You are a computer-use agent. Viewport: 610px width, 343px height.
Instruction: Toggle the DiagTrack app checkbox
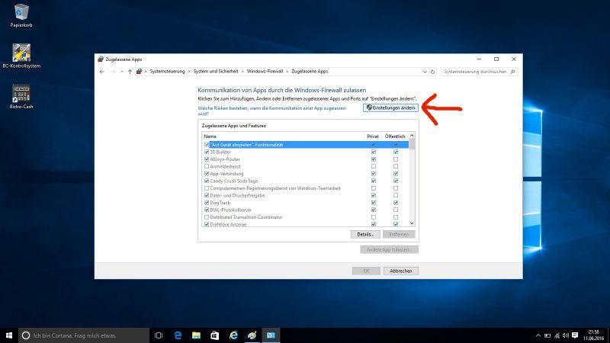[207, 203]
